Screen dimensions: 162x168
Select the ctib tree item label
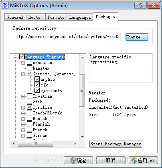tap(37, 102)
